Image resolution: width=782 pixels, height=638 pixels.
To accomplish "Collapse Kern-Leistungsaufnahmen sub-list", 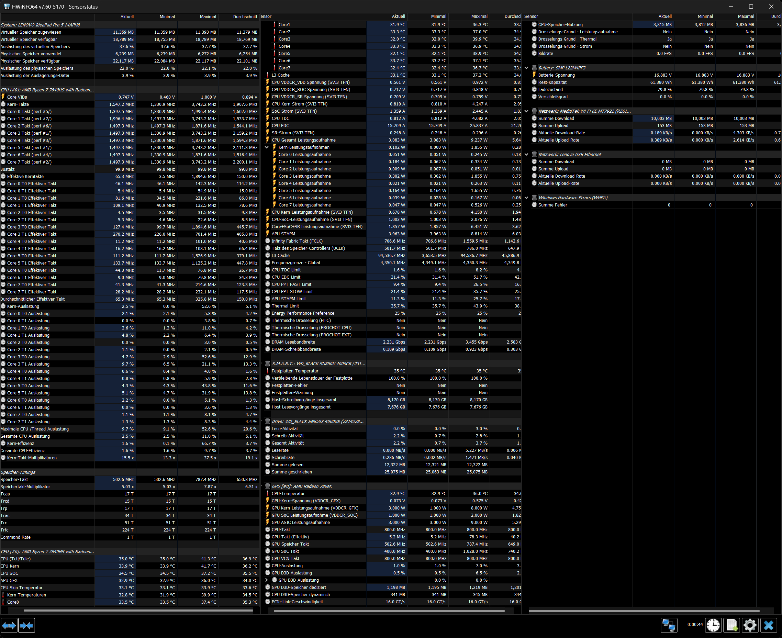I will click(x=267, y=147).
